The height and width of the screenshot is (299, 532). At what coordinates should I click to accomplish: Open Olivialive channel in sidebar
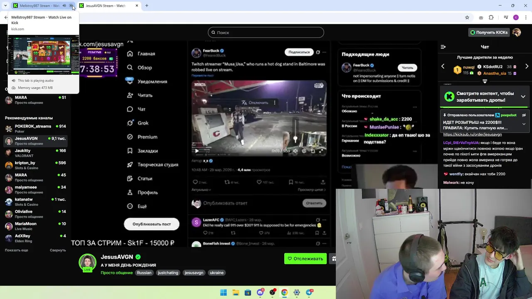35,214
